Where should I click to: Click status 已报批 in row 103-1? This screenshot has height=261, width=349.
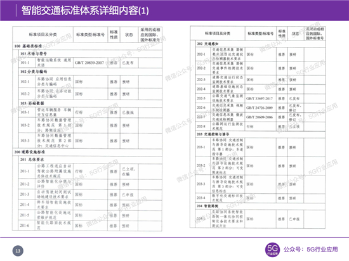(x=128, y=112)
